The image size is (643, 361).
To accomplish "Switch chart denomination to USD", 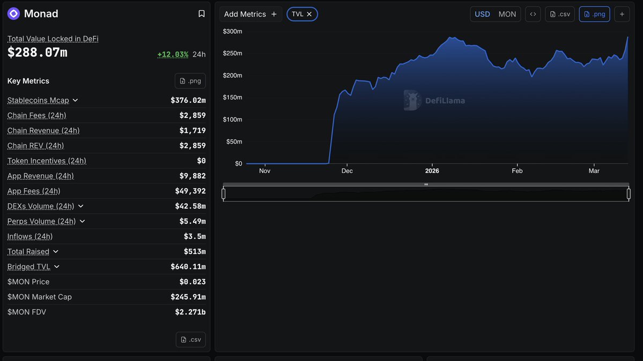I will (x=482, y=14).
